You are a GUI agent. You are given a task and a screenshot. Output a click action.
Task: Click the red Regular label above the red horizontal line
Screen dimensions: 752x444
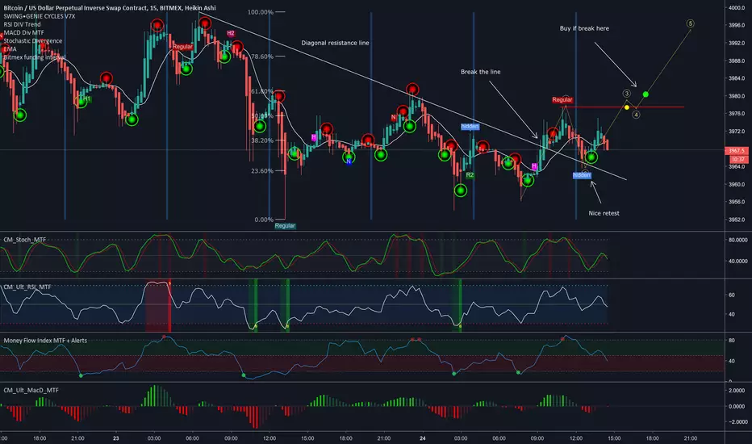[562, 100]
